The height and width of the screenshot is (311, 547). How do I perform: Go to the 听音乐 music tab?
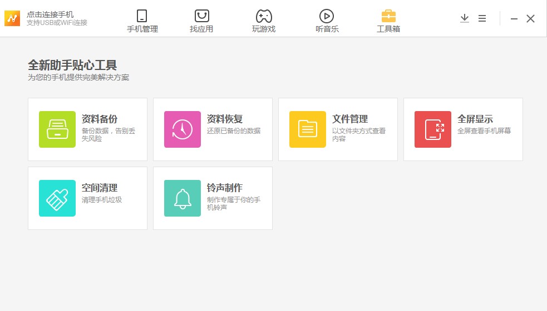click(x=327, y=21)
